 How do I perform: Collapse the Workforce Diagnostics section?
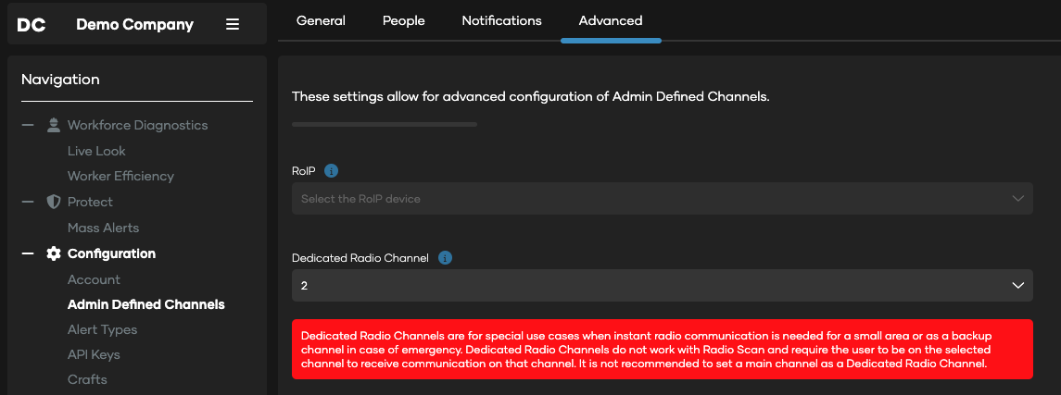28,125
